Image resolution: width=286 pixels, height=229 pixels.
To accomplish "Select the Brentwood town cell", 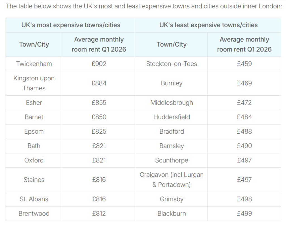I will tap(34, 214).
